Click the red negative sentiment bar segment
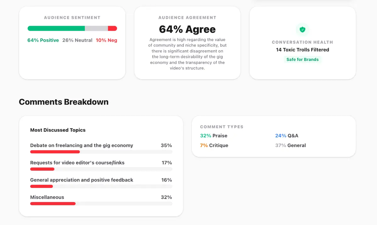Viewport: 377px width, 225px height. [112, 28]
